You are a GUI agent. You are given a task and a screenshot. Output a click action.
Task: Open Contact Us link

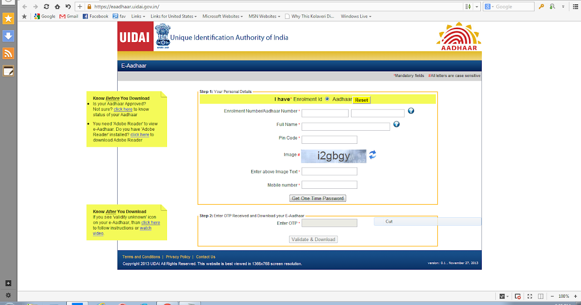pos(205,257)
